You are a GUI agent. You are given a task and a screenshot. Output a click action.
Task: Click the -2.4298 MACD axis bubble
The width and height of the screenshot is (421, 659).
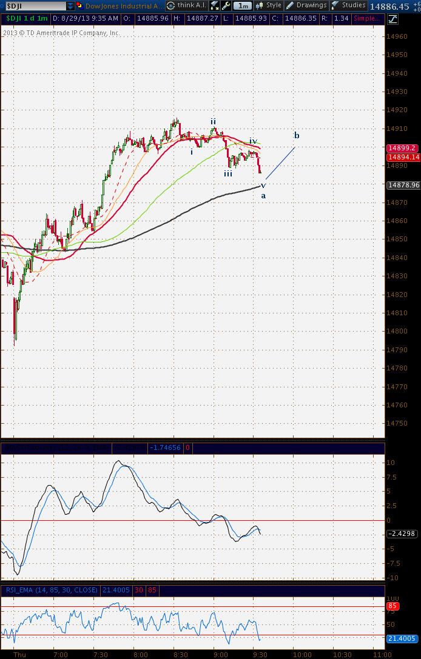[x=401, y=534]
